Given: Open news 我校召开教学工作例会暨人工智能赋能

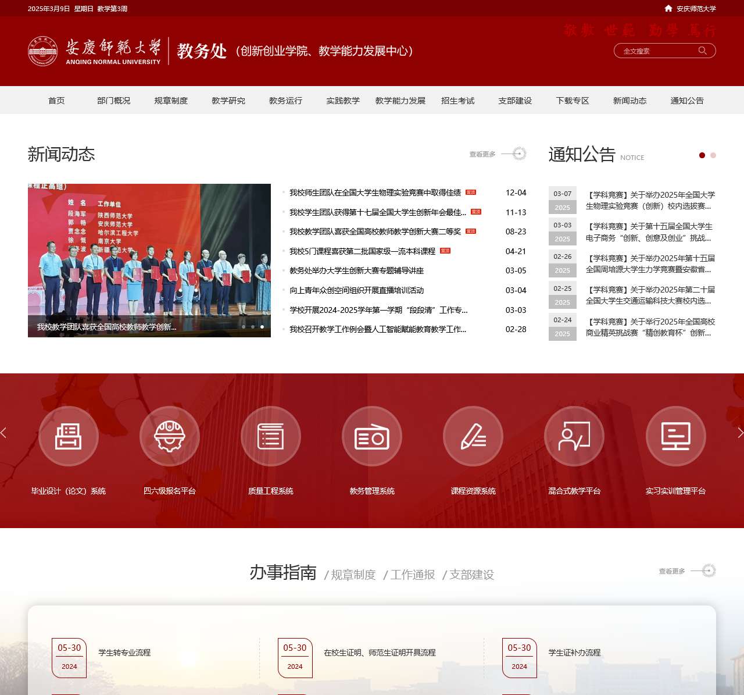Looking at the screenshot, I should [378, 329].
